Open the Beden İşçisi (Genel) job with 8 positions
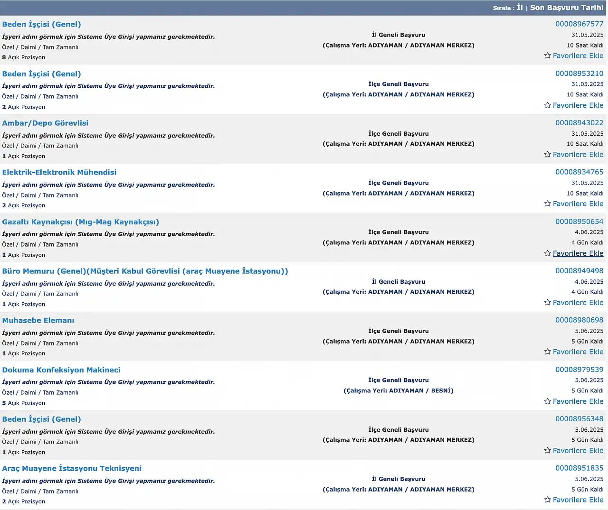Image resolution: width=608 pixels, height=510 pixels. tap(41, 24)
